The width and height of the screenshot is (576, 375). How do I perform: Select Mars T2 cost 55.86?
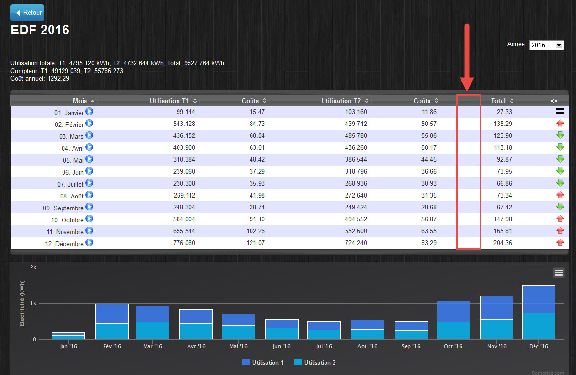tap(428, 135)
